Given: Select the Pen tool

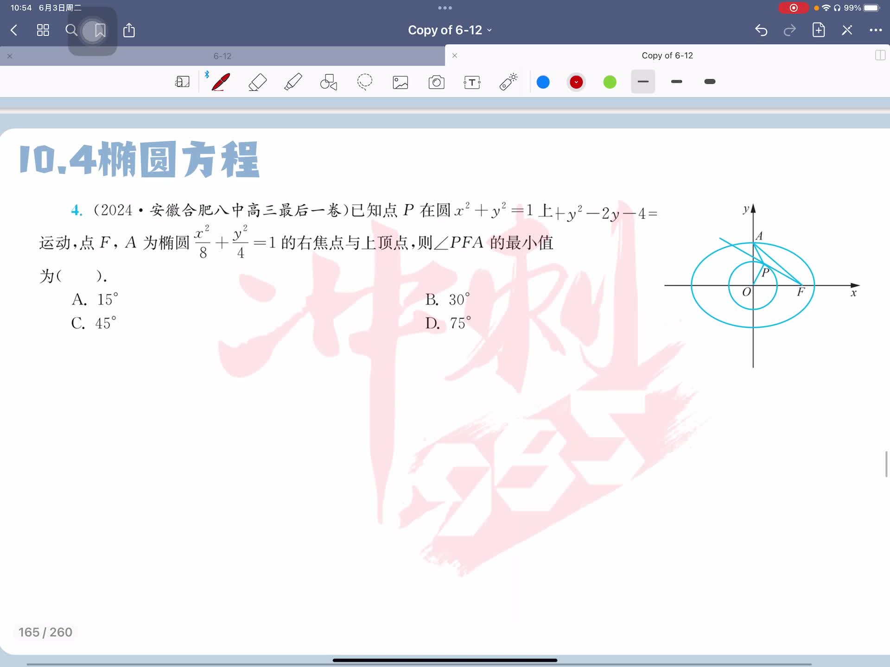Looking at the screenshot, I should pos(221,82).
